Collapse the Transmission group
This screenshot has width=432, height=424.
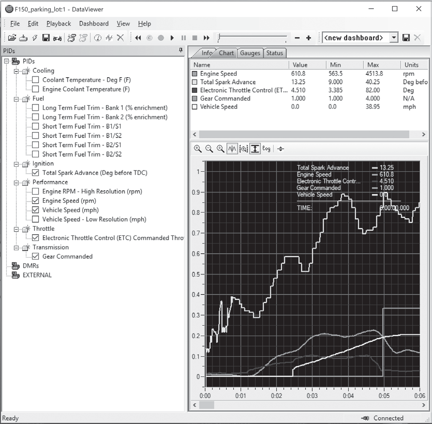[16, 248]
